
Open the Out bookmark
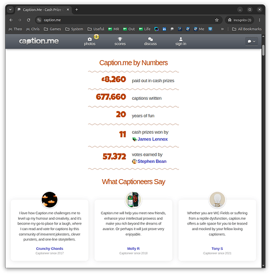point(129,29)
